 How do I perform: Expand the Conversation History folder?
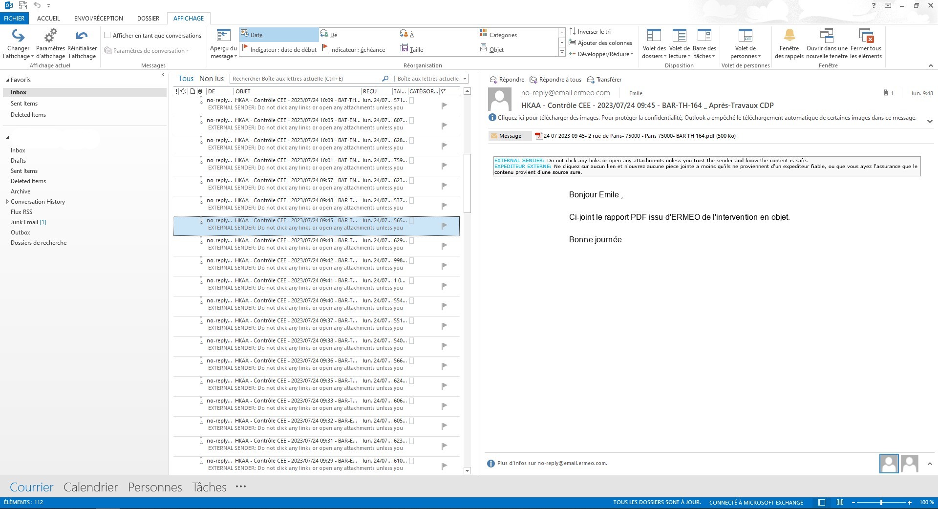pyautogui.click(x=7, y=202)
